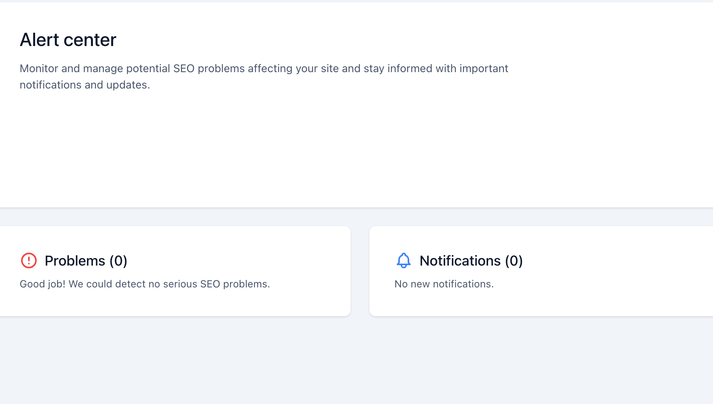This screenshot has width=713, height=404.
Task: Select the Alert center page title
Action: [68, 39]
